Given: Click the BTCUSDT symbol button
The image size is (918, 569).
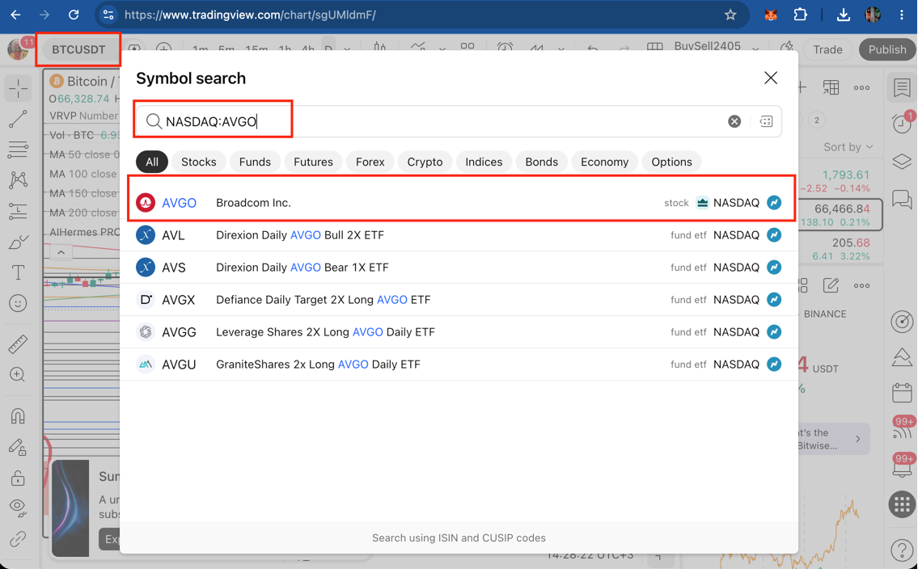Looking at the screenshot, I should click(x=78, y=50).
